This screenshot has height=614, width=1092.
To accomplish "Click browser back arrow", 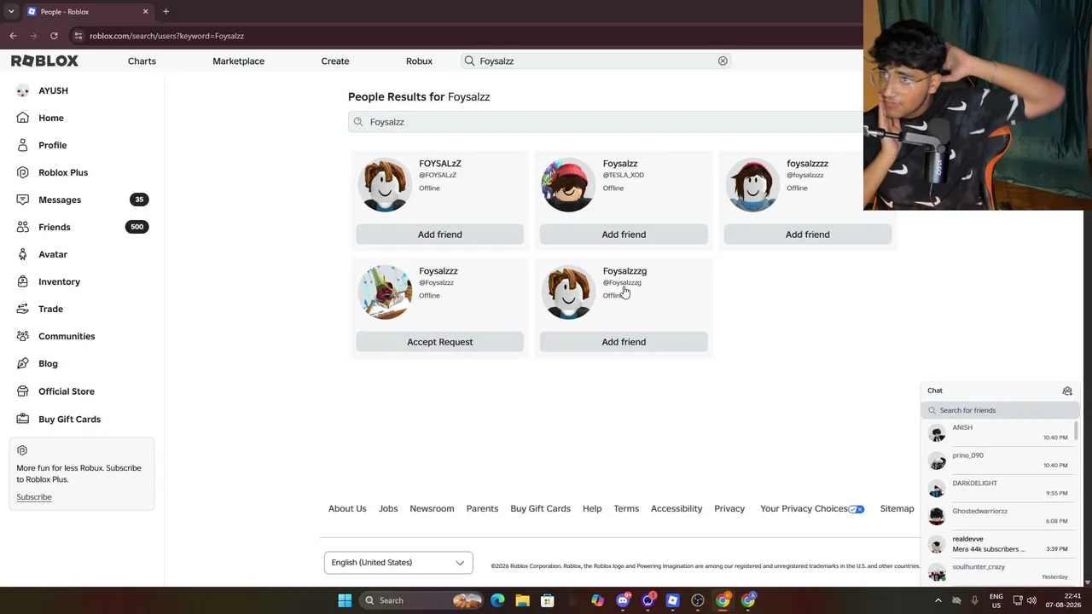I will pos(13,36).
